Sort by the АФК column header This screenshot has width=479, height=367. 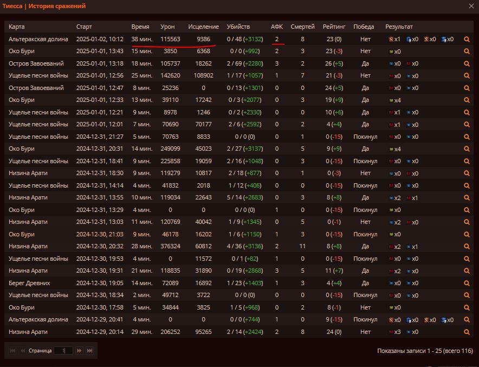[x=277, y=27]
